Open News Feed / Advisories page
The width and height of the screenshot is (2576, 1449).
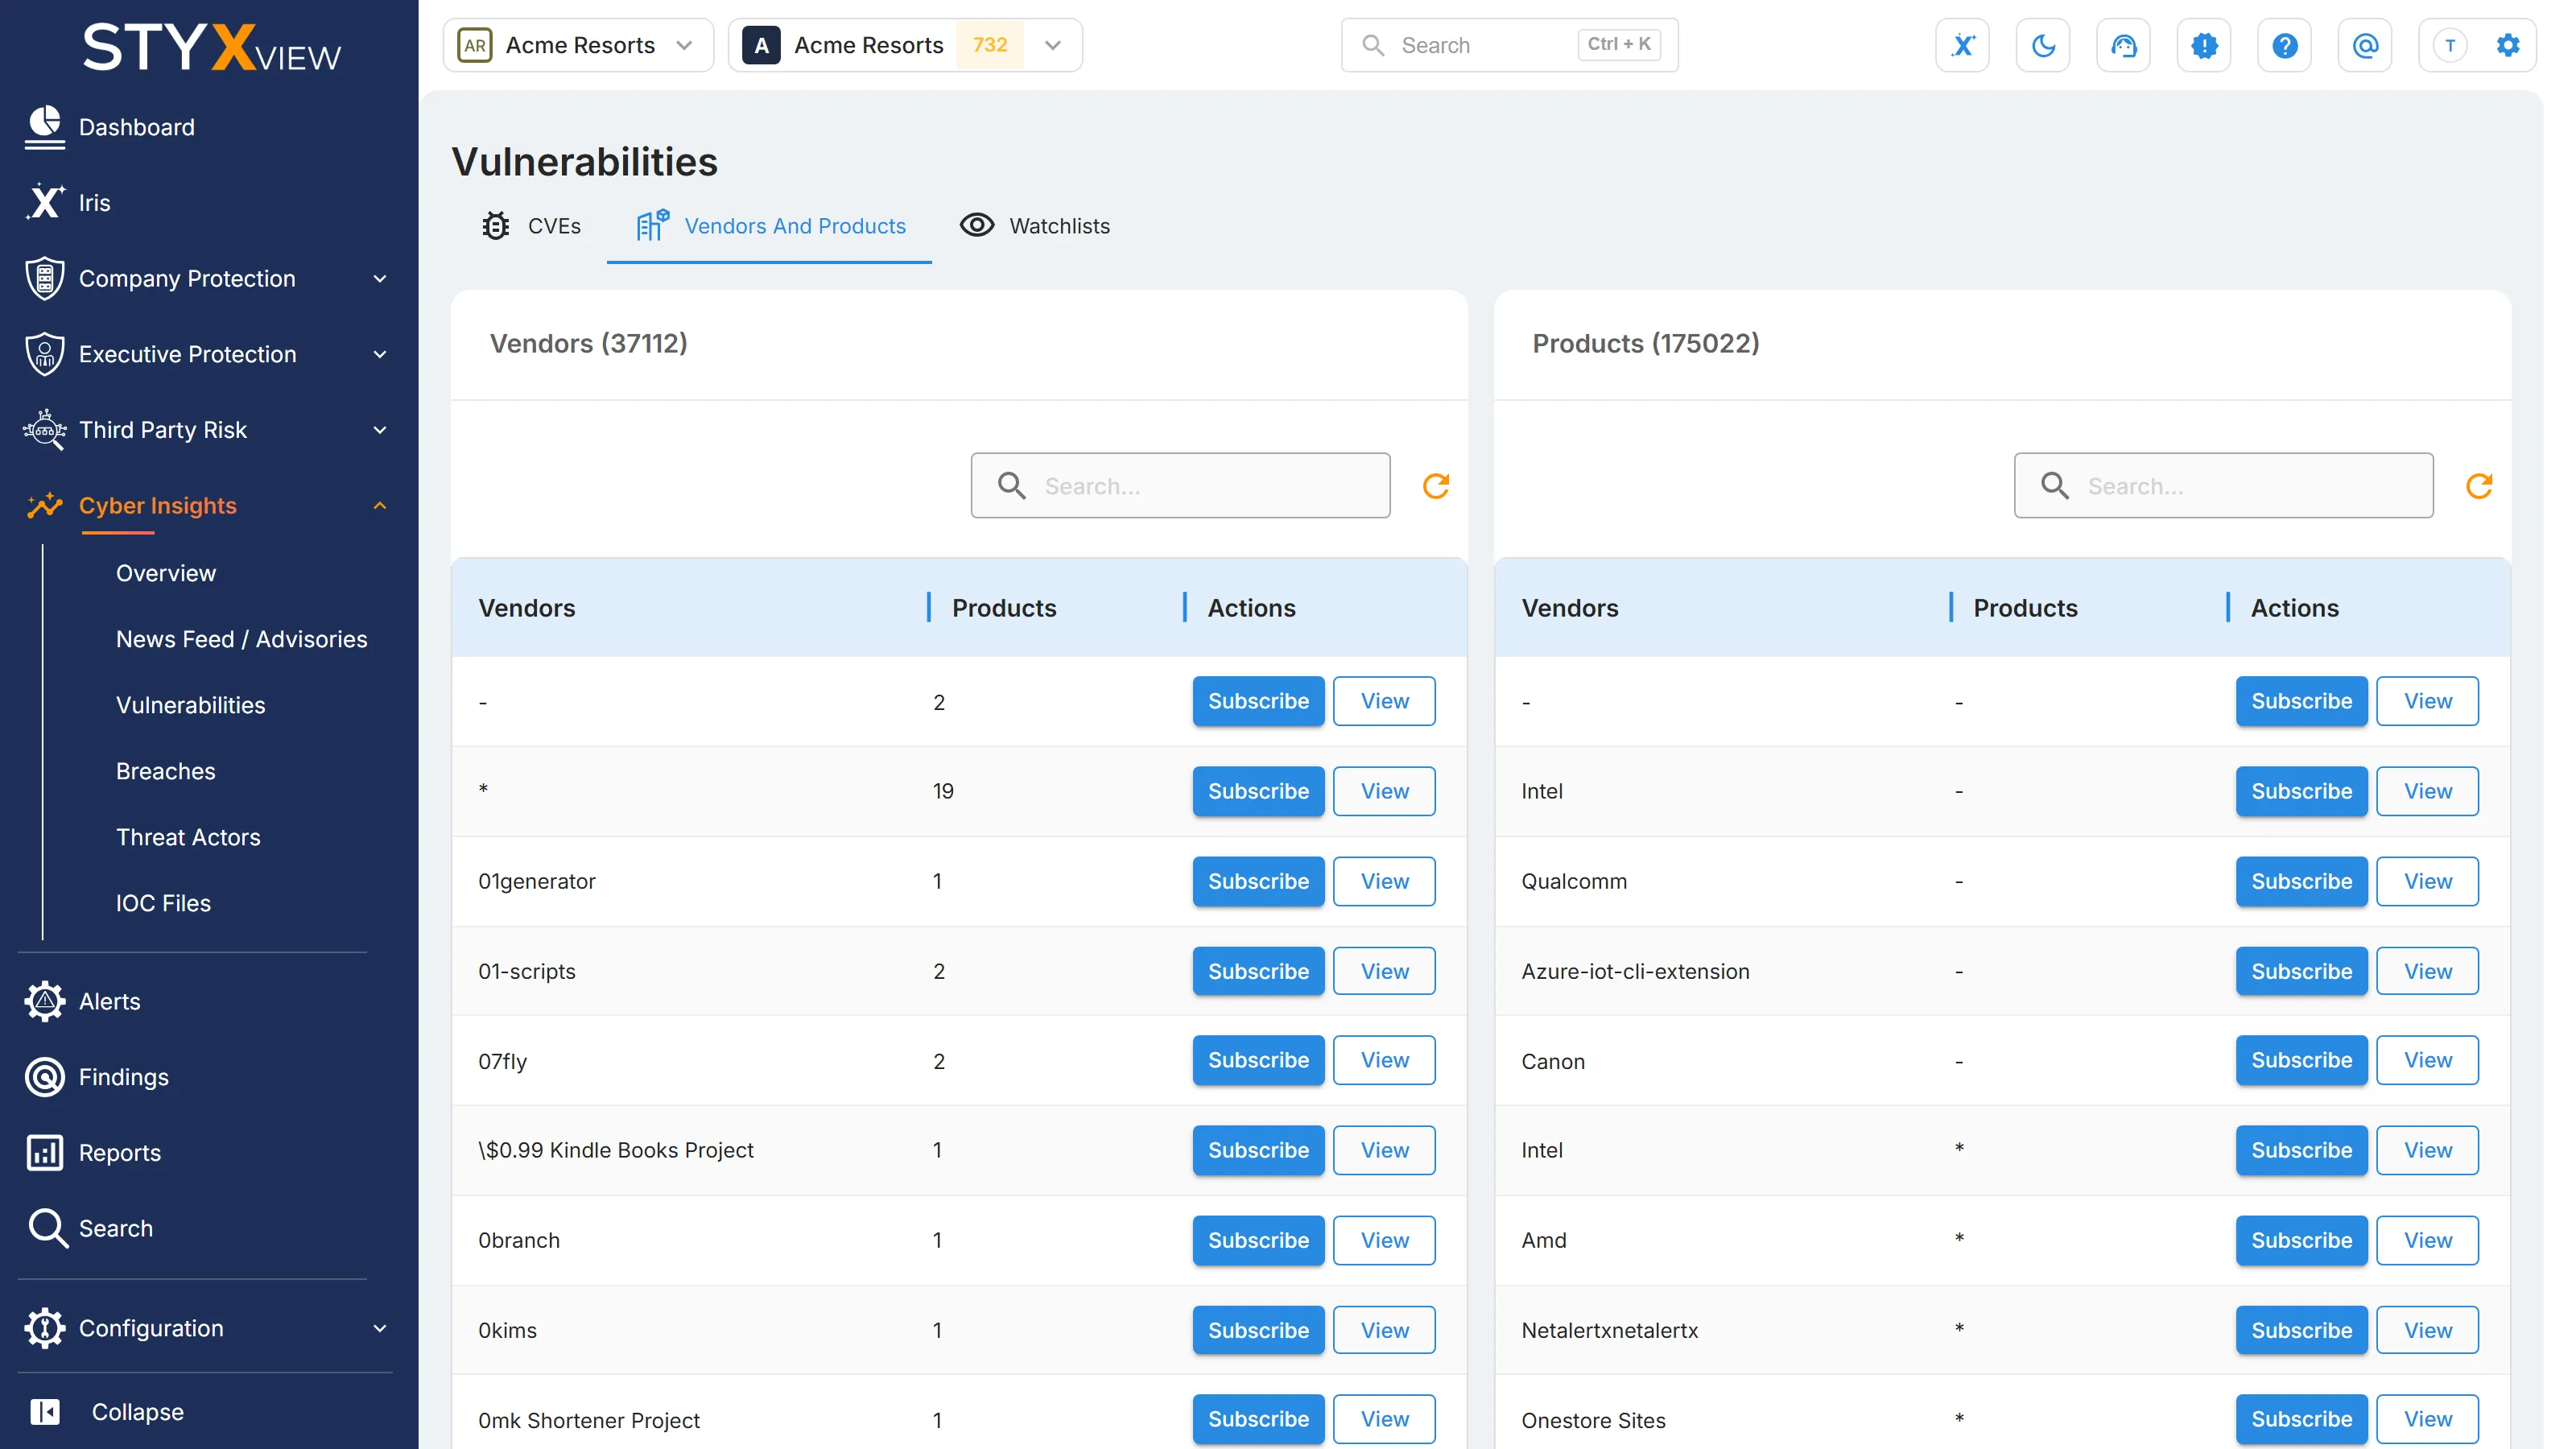[242, 639]
